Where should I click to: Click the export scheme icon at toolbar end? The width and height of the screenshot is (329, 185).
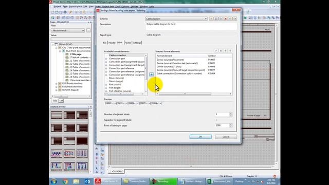(235, 18)
